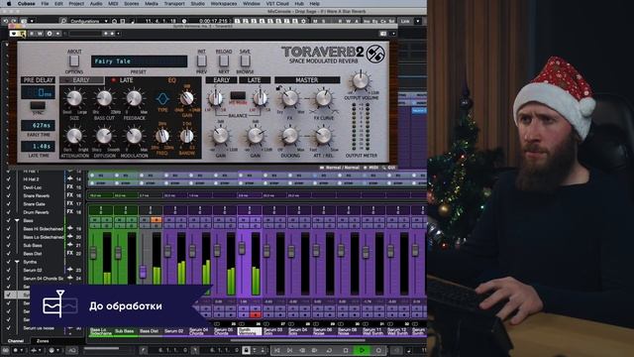Click the ATTENUATION knob
This screenshot has width=634, height=357.
pos(74,136)
